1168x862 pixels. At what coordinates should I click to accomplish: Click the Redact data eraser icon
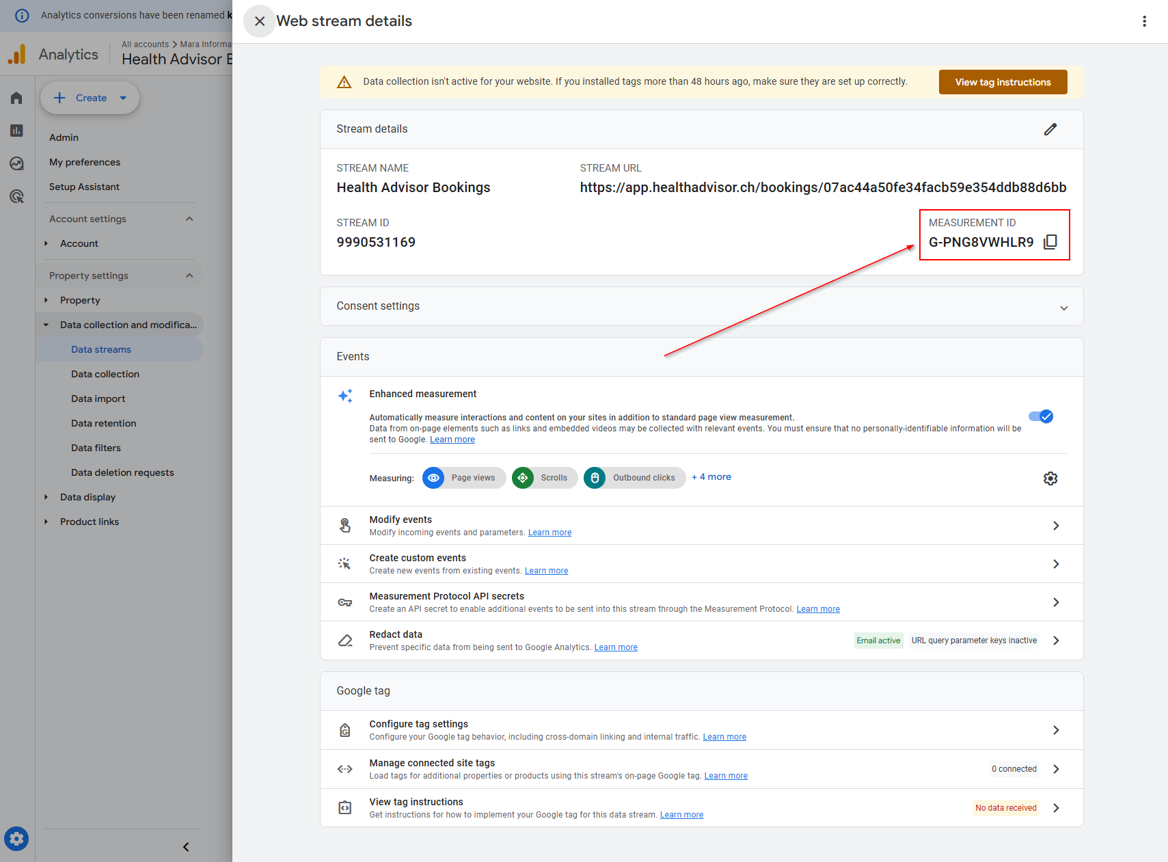click(345, 641)
